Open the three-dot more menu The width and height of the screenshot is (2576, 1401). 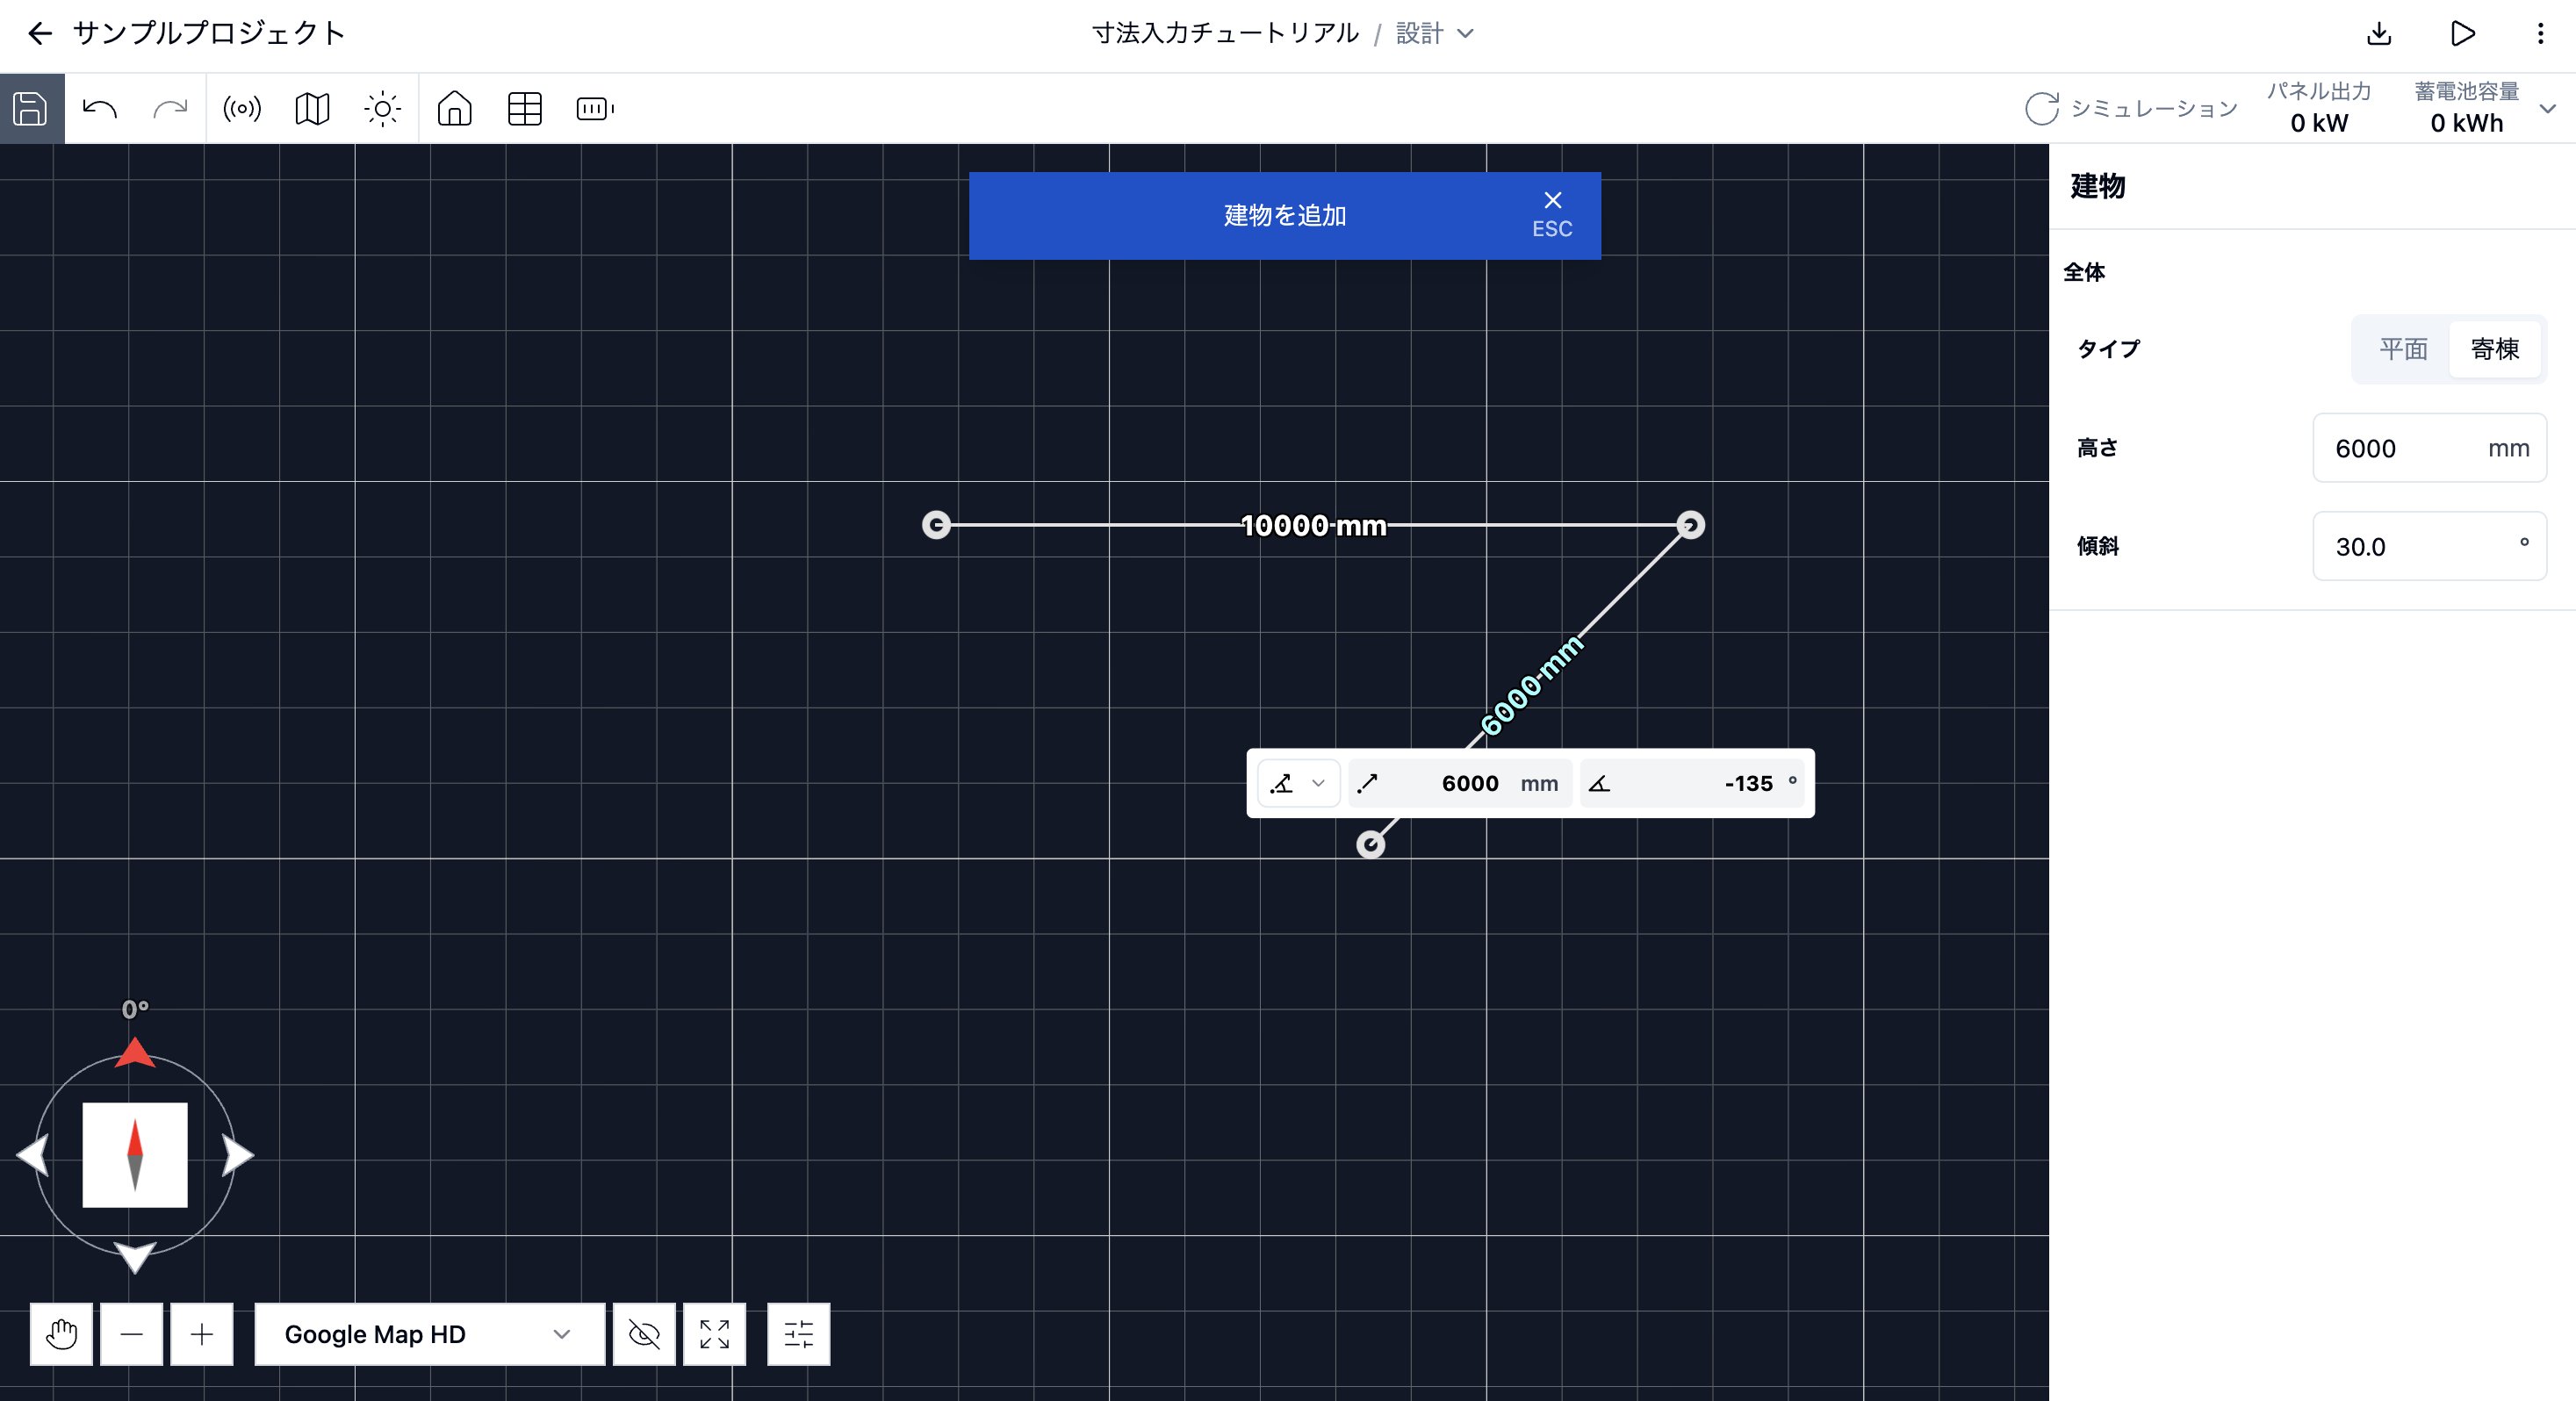[x=2540, y=34]
